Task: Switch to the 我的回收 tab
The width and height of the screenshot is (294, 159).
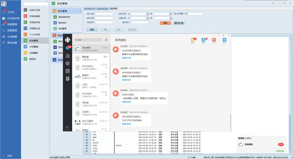Action: [113, 8]
